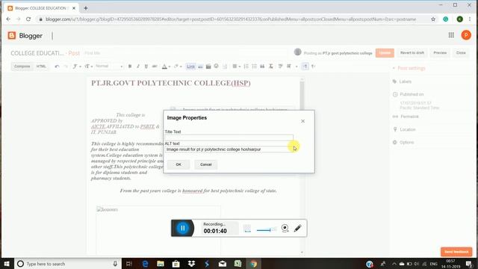Expand the input tools dropdown arrow

tap(297, 67)
